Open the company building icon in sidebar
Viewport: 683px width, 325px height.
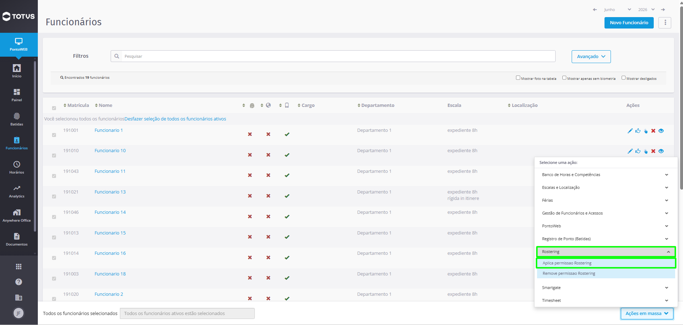pos(19,298)
